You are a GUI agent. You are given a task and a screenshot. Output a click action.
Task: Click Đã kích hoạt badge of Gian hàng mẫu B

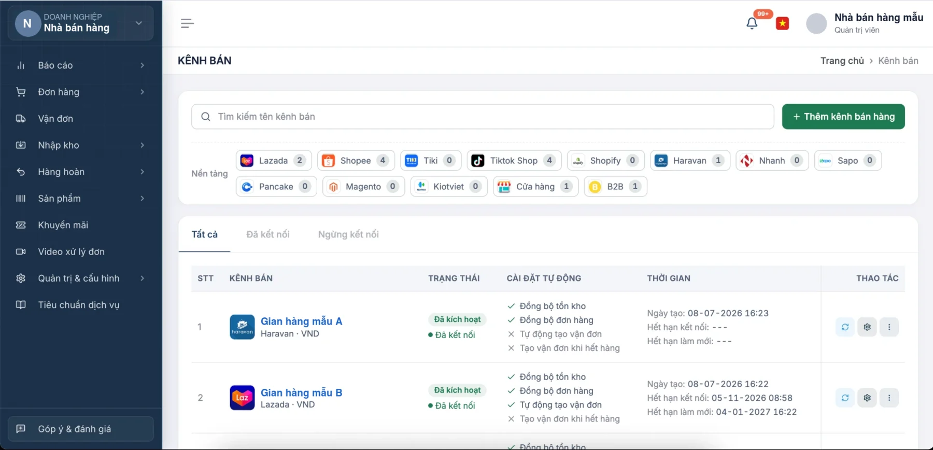click(457, 390)
